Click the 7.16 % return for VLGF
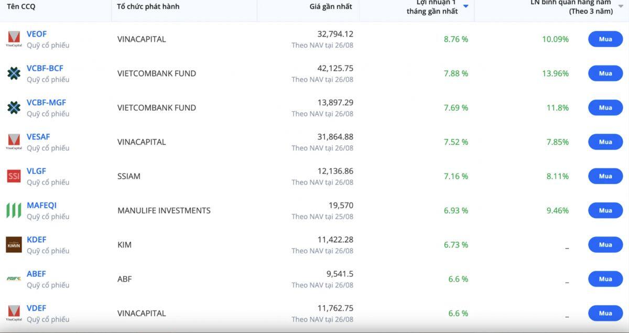 [x=456, y=176]
